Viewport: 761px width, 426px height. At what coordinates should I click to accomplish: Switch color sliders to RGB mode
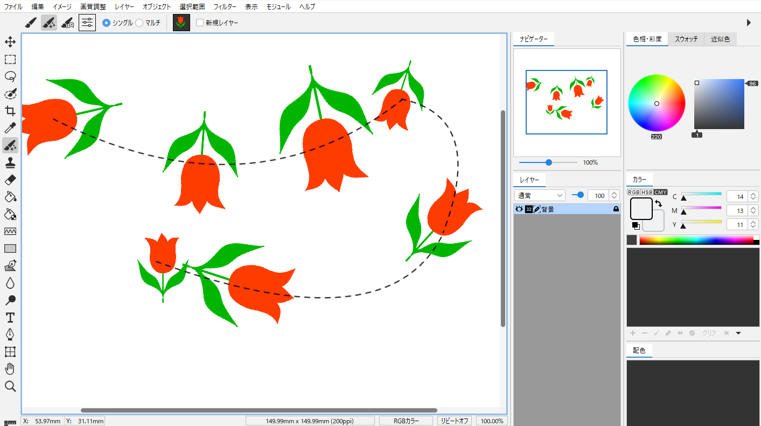tap(633, 192)
